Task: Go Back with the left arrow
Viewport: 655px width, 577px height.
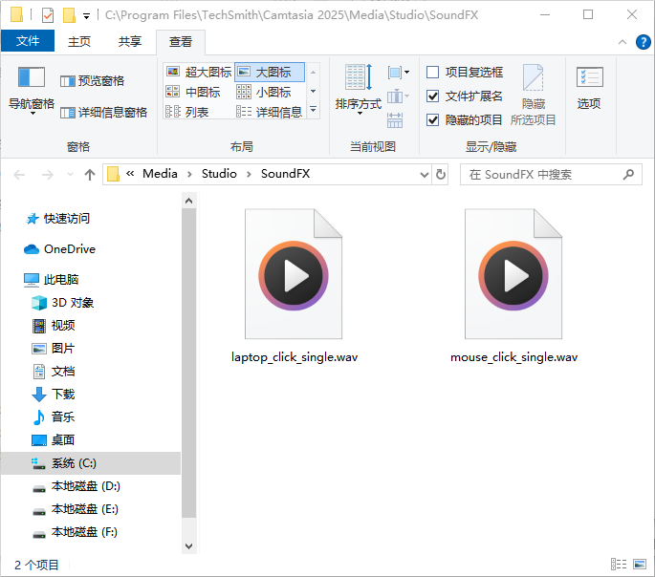Action: (19, 175)
